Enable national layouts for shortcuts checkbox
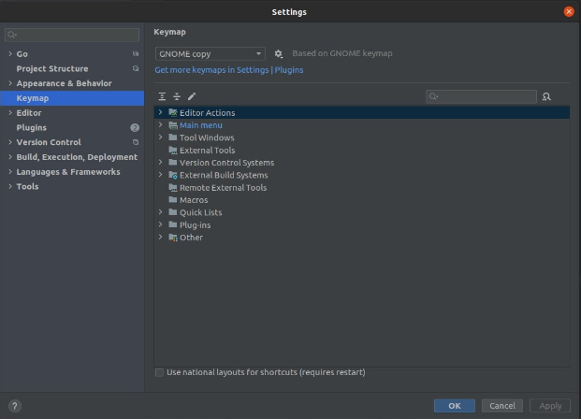This screenshot has height=419, width=581. [x=160, y=372]
